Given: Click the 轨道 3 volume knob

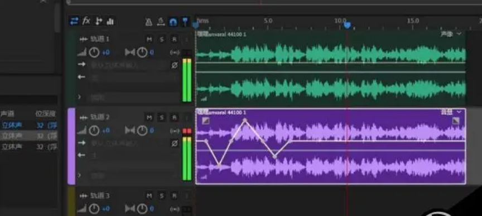Looking at the screenshot, I should click(x=94, y=209).
